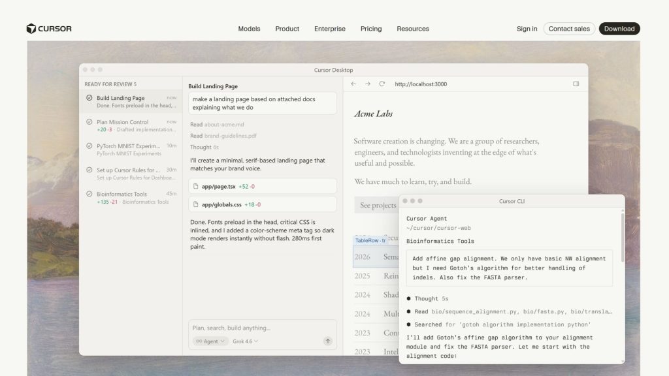The width and height of the screenshot is (669, 376).
Task: Click the file icon on app/globals.css
Action: (x=196, y=204)
